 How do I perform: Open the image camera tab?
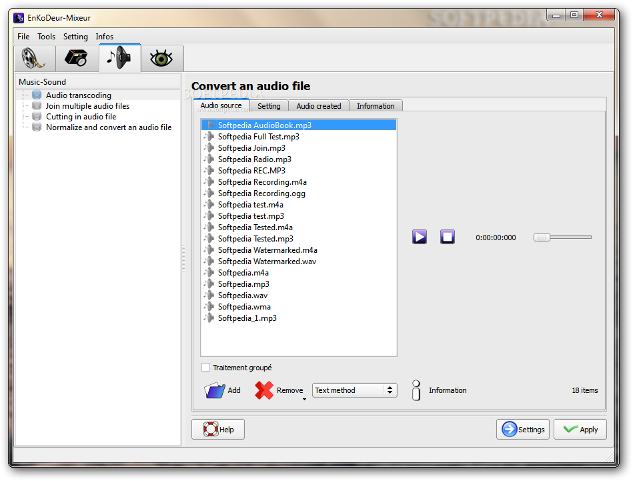[77, 59]
